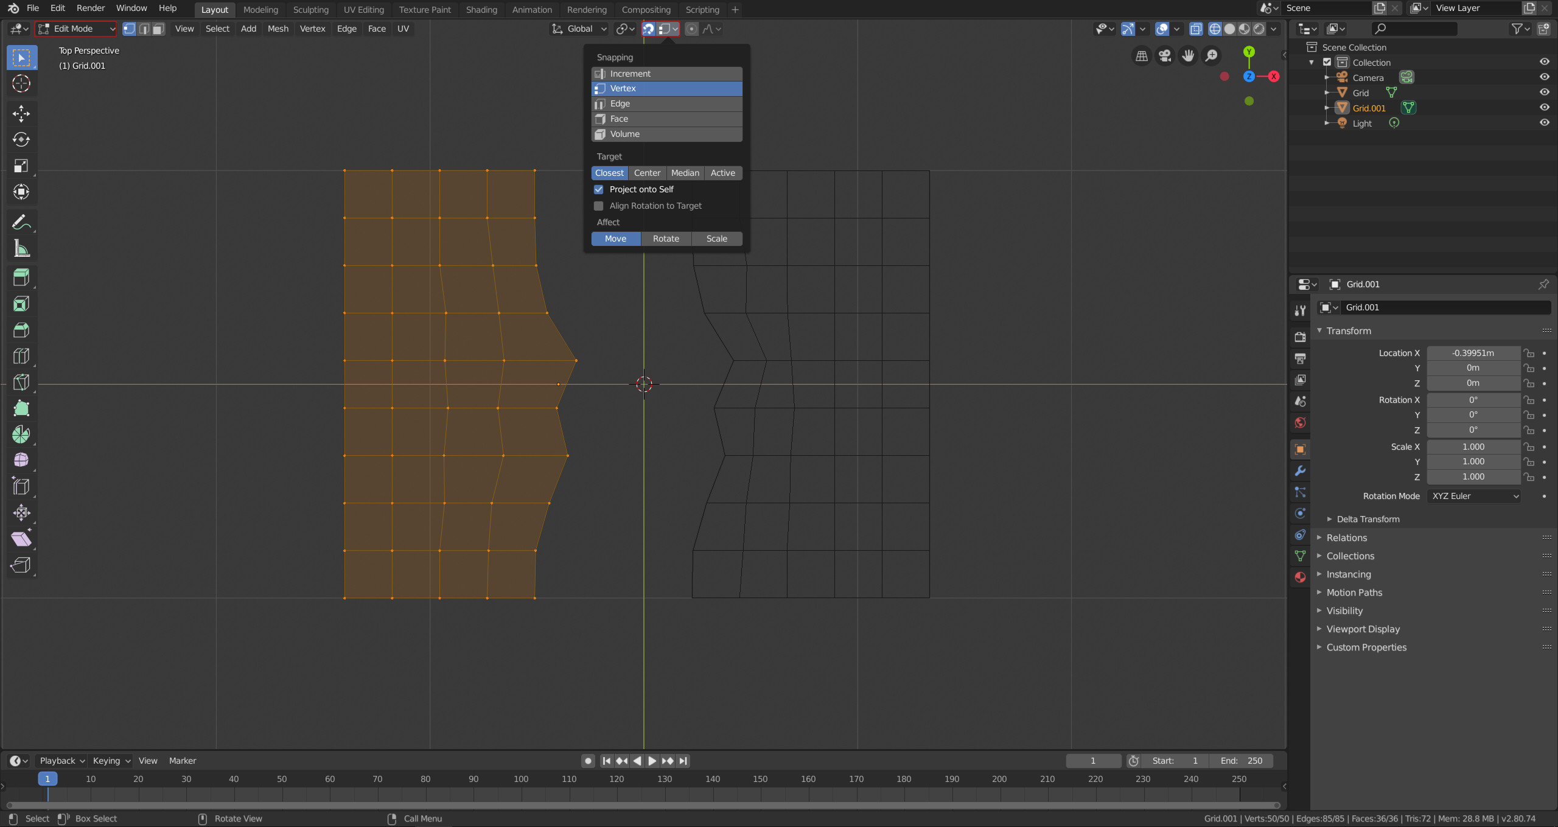Hide the Light object in the outliner
This screenshot has width=1558, height=827.
pos(1545,122)
